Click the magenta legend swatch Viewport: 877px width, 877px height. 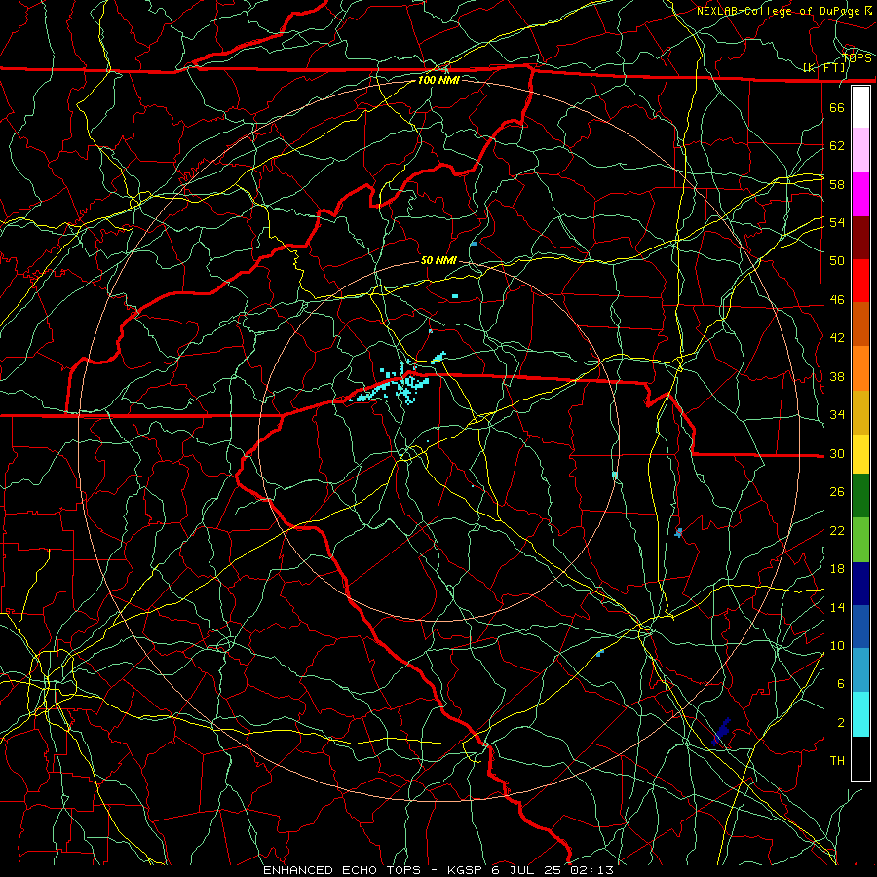coord(860,194)
